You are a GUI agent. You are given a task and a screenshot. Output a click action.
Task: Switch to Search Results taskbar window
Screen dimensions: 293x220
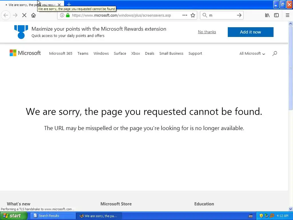point(53,216)
